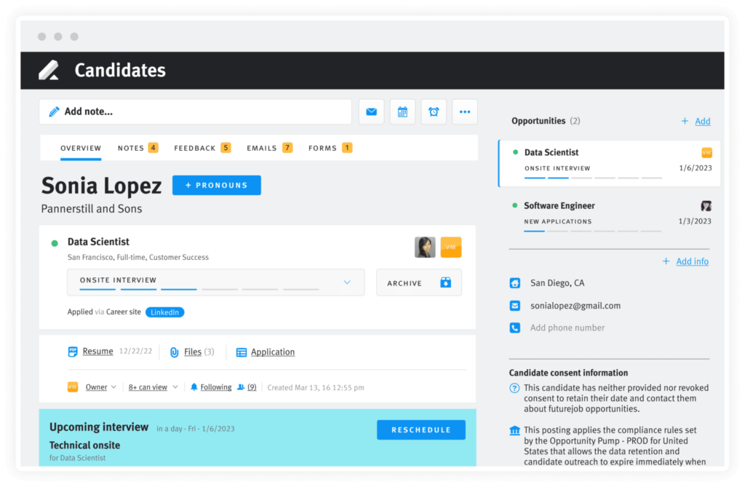This screenshot has width=745, height=487.
Task: Click the (9) followers count link
Action: point(252,387)
